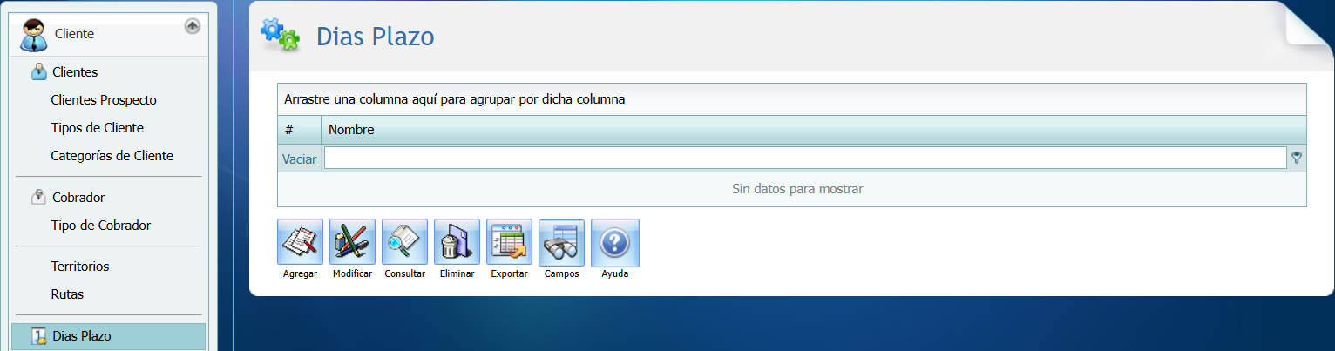Select Clientes Prospecto menu item
Image resolution: width=1335 pixels, height=351 pixels.
point(104,100)
